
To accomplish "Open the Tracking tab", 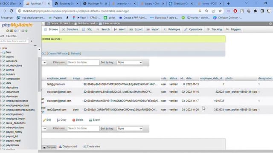I will click(x=214, y=29).
